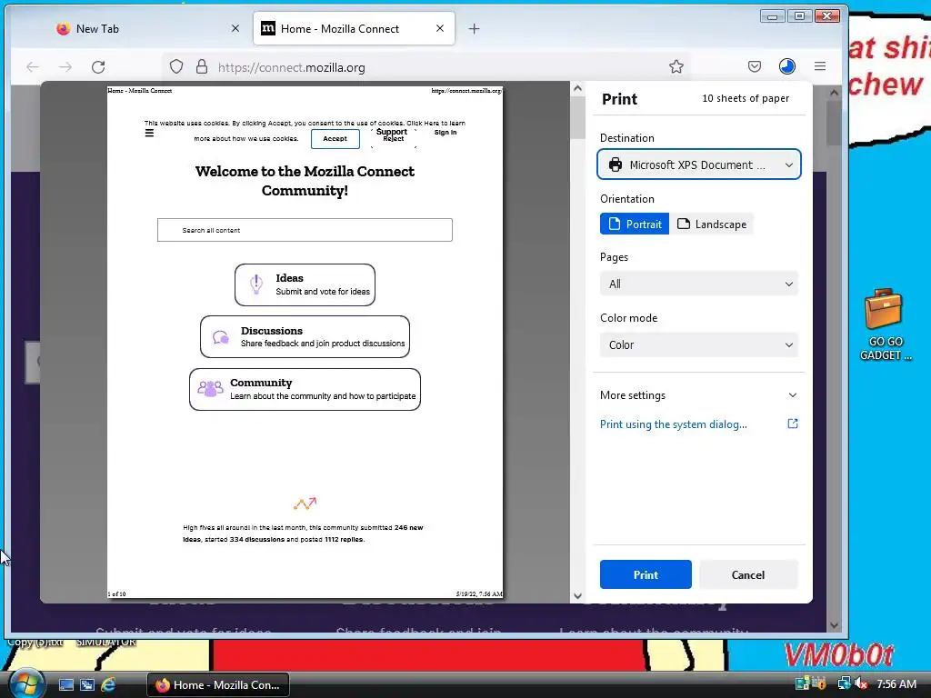Click the taskbar clock 7:56 AM

point(896,684)
